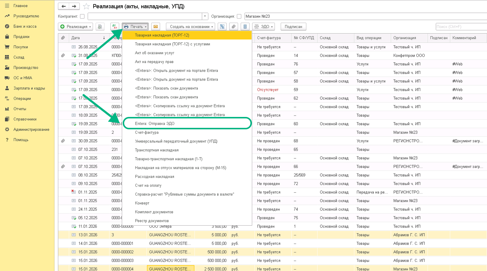This screenshot has height=271, width=487.
Task: Open the Создать на основании dropdown
Action: pyautogui.click(x=190, y=27)
